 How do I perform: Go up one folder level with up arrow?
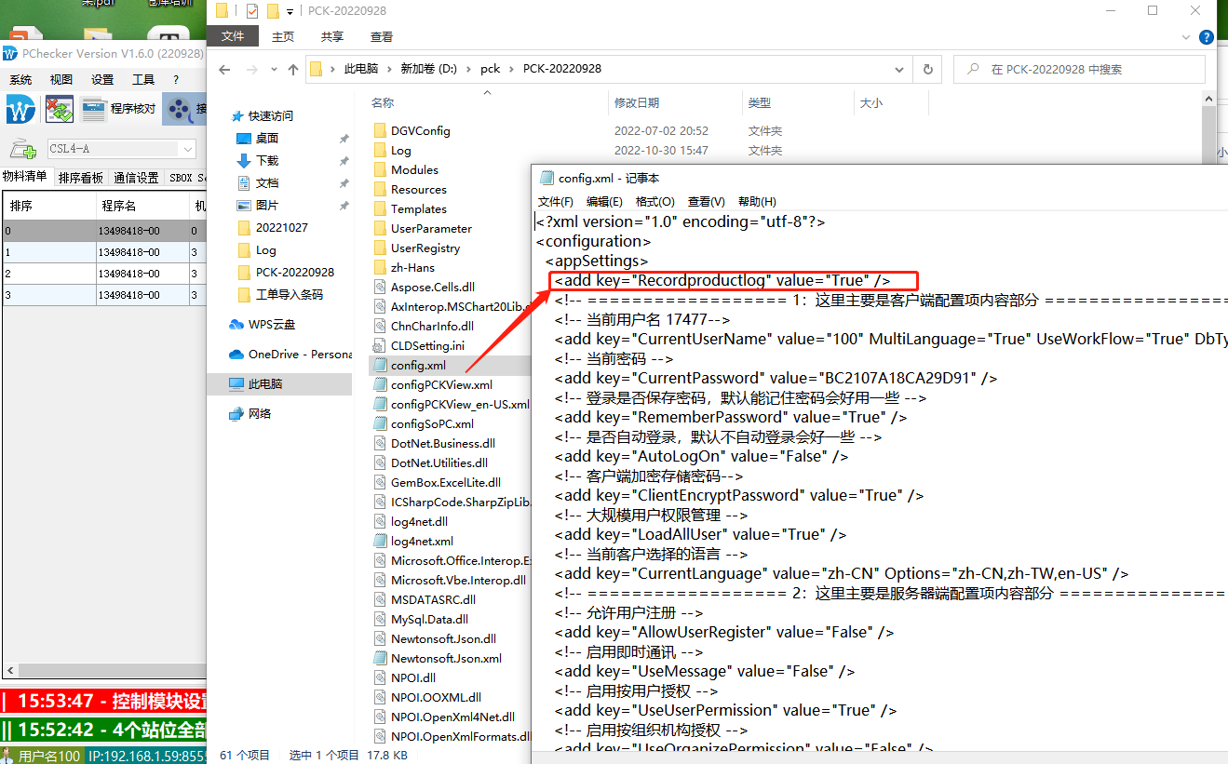tap(293, 69)
